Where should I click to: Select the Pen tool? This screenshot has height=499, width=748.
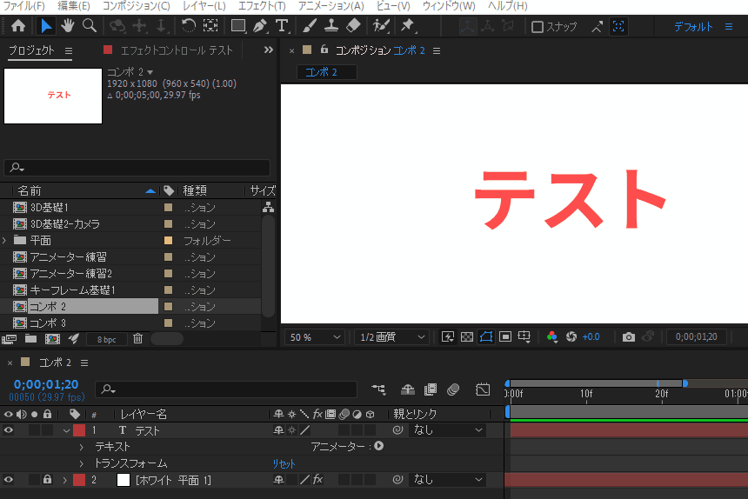260,26
